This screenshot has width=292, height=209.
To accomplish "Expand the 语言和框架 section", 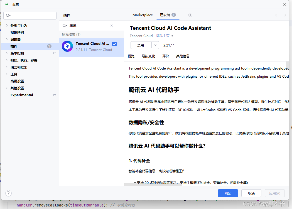I will 7,67.
